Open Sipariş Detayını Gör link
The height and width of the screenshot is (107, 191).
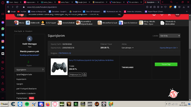[169, 48]
